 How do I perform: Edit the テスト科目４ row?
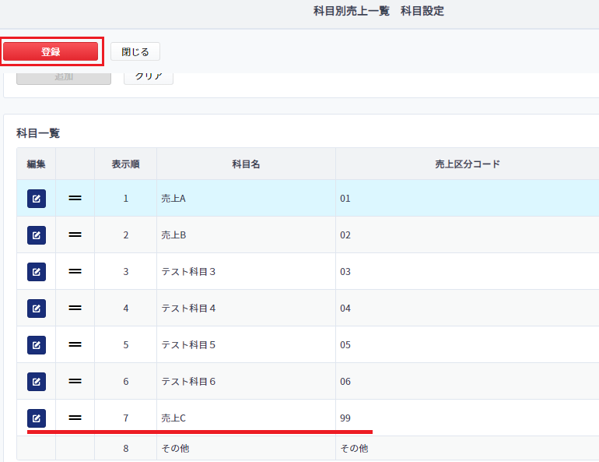point(37,309)
